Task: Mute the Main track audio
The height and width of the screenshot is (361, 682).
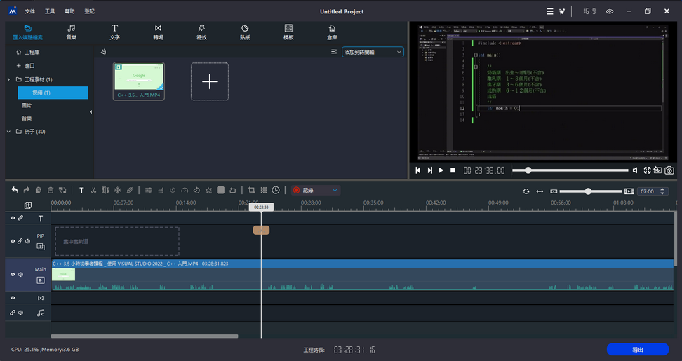Action: (20, 275)
